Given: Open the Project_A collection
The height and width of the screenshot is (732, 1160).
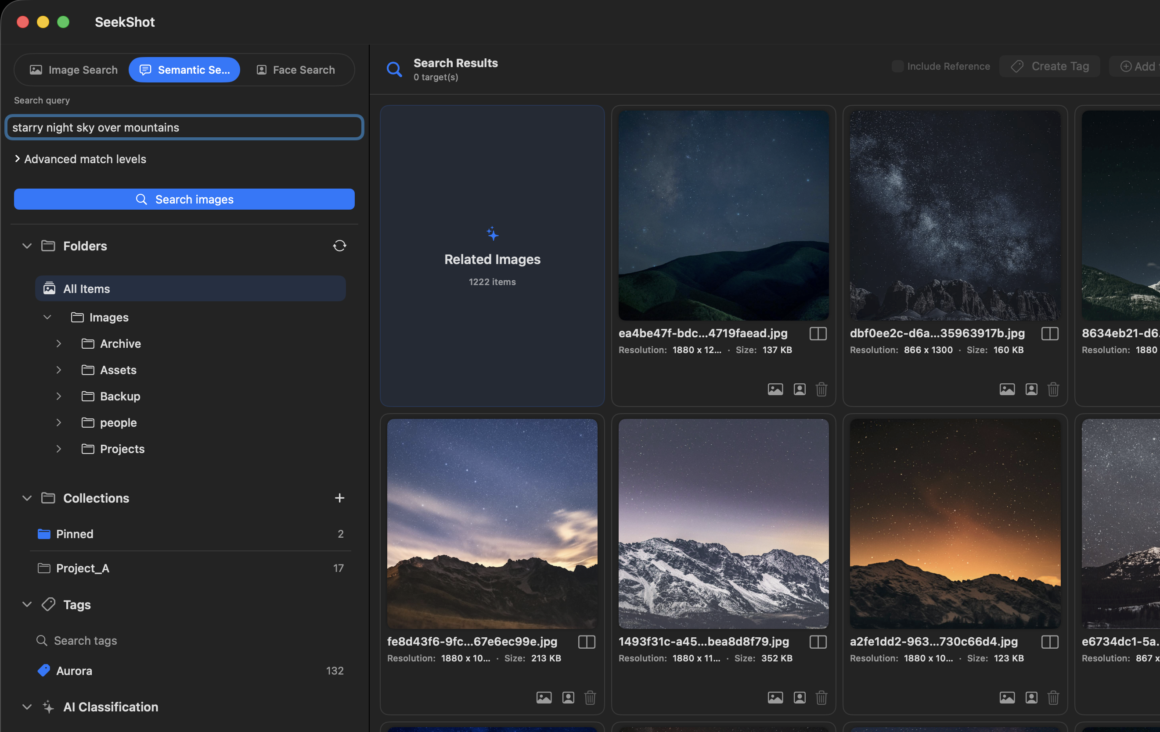Looking at the screenshot, I should tap(190, 568).
